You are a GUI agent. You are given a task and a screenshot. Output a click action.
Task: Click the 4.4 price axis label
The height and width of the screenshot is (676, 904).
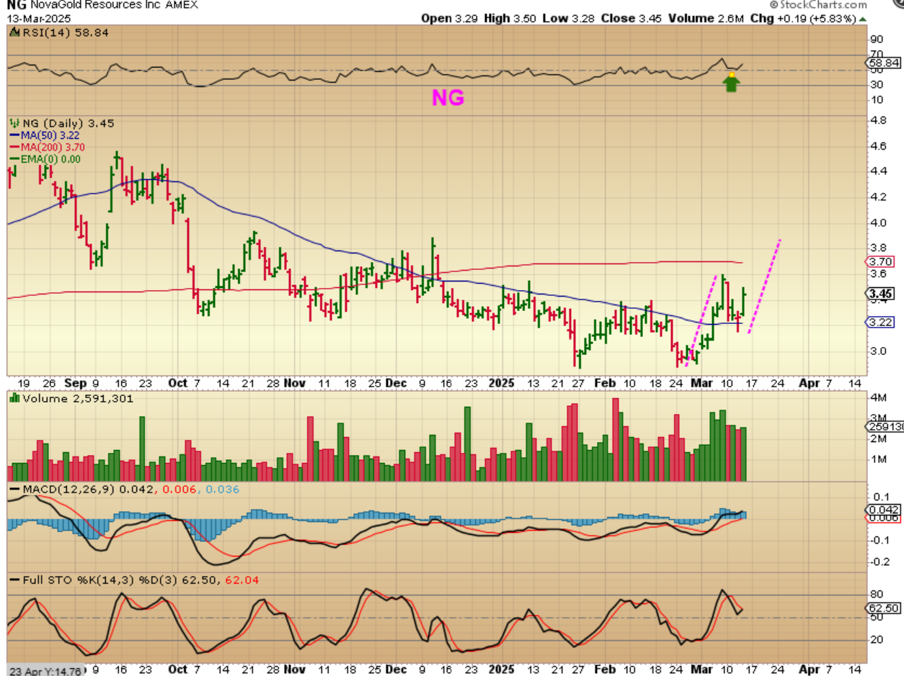(878, 171)
